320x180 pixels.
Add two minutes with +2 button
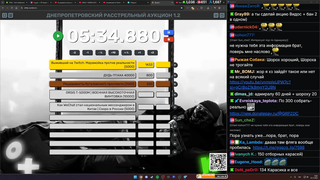pos(152,53)
